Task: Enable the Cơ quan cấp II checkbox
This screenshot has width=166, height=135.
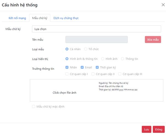Action: (x=93, y=74)
